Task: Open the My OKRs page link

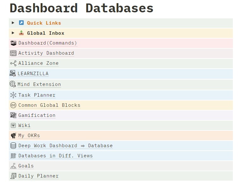Action: click(29, 136)
